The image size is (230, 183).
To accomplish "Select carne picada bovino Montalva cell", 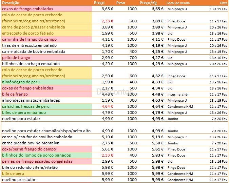I will pos(47,143).
